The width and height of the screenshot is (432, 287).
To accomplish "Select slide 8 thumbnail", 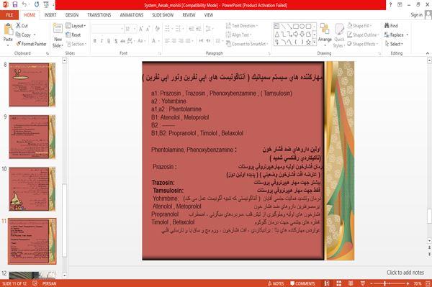I will tap(32, 84).
